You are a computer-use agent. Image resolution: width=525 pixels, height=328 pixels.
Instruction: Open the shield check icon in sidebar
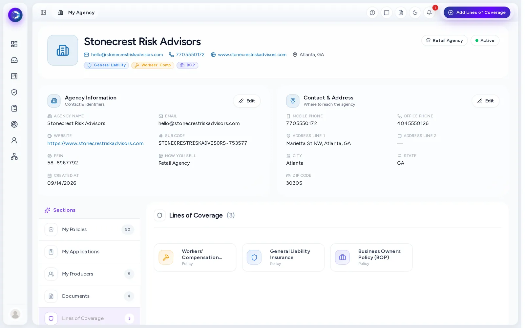(x=14, y=92)
